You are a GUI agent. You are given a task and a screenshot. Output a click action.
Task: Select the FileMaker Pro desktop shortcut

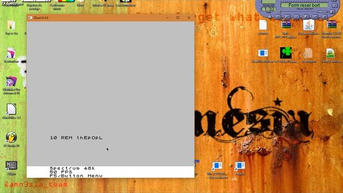11,85
